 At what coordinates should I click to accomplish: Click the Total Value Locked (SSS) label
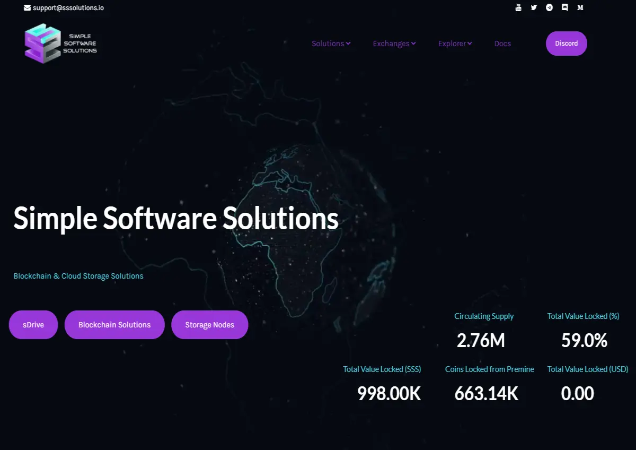point(382,369)
